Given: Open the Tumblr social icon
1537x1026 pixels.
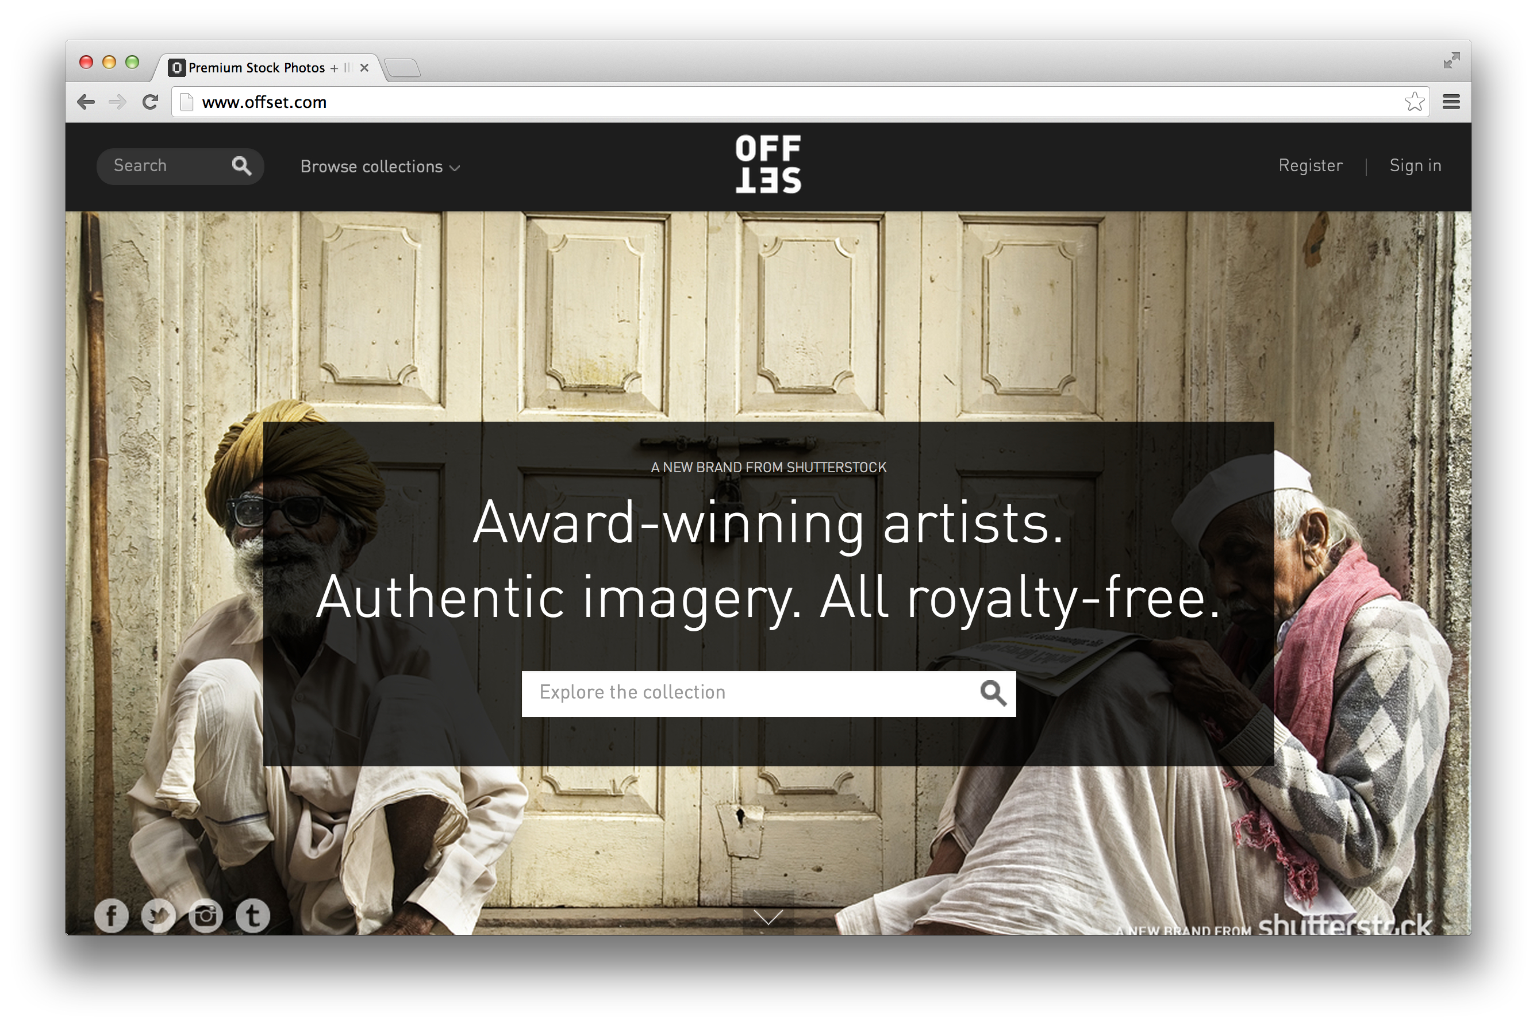Looking at the screenshot, I should [x=253, y=916].
